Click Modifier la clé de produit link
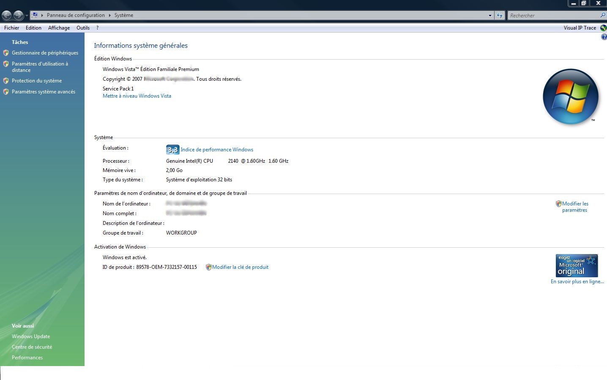This screenshot has height=380, width=607. [x=240, y=267]
